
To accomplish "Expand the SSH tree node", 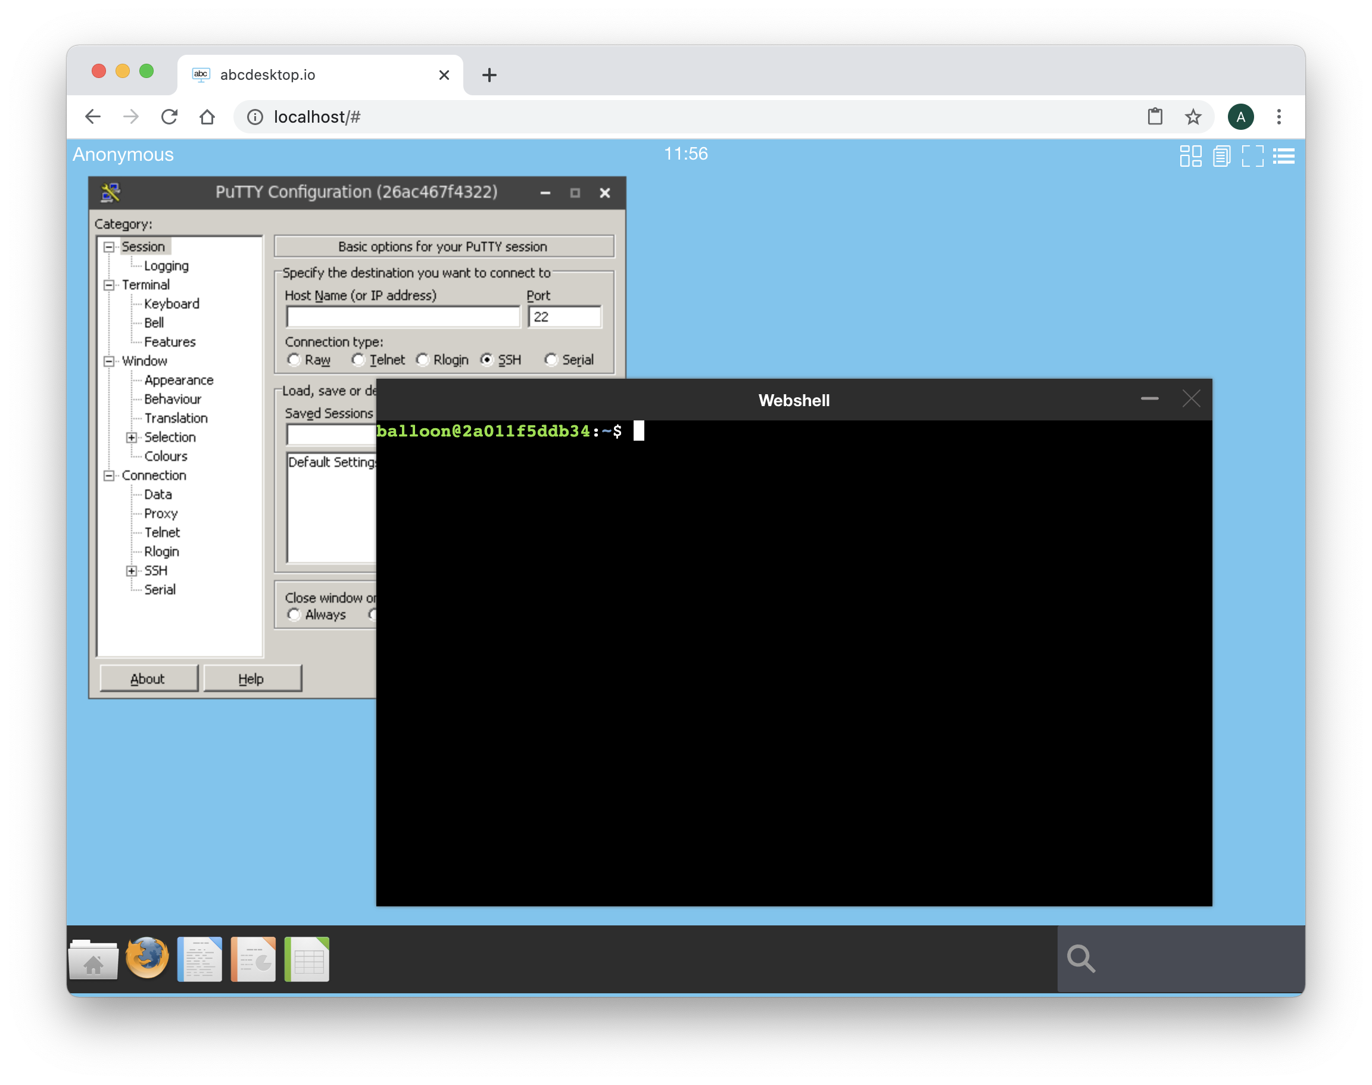I will pyautogui.click(x=132, y=571).
